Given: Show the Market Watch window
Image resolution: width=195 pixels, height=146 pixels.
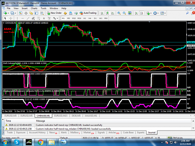Looking at the screenshot, I should (21, 13).
